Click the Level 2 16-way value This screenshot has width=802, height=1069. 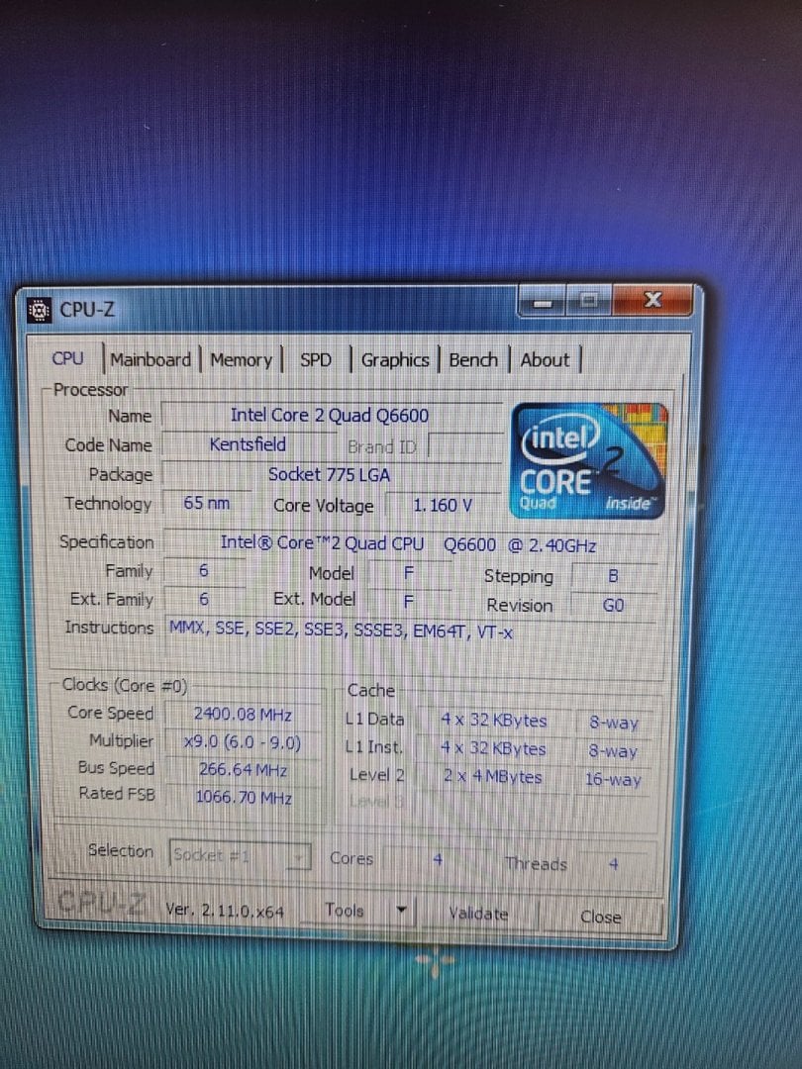point(613,779)
